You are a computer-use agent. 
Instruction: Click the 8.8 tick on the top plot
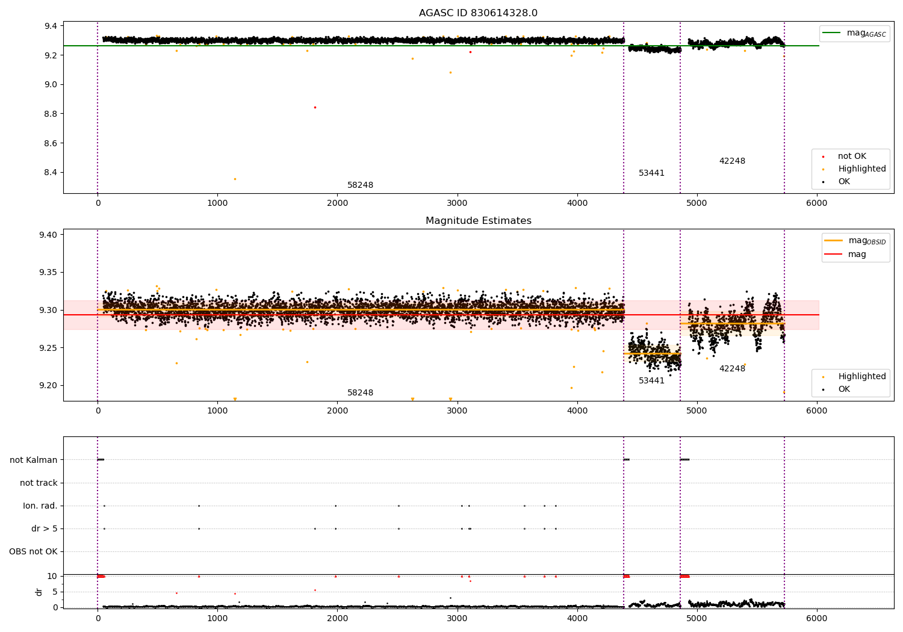pos(51,114)
